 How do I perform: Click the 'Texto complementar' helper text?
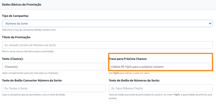coord(30,73)
